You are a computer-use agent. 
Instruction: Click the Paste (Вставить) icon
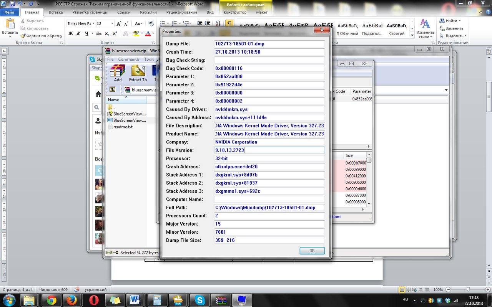10,27
